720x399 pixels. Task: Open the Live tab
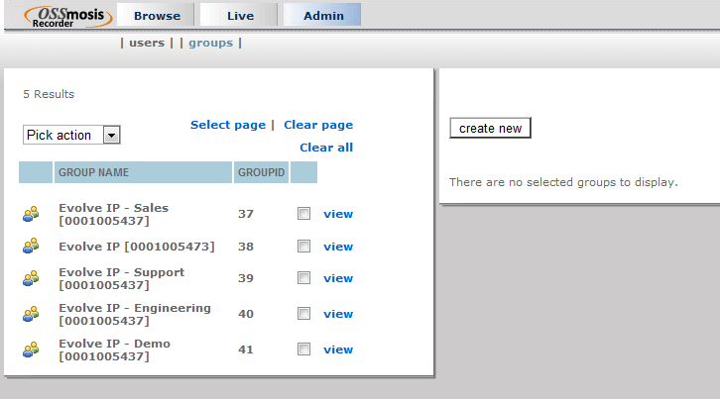click(240, 16)
